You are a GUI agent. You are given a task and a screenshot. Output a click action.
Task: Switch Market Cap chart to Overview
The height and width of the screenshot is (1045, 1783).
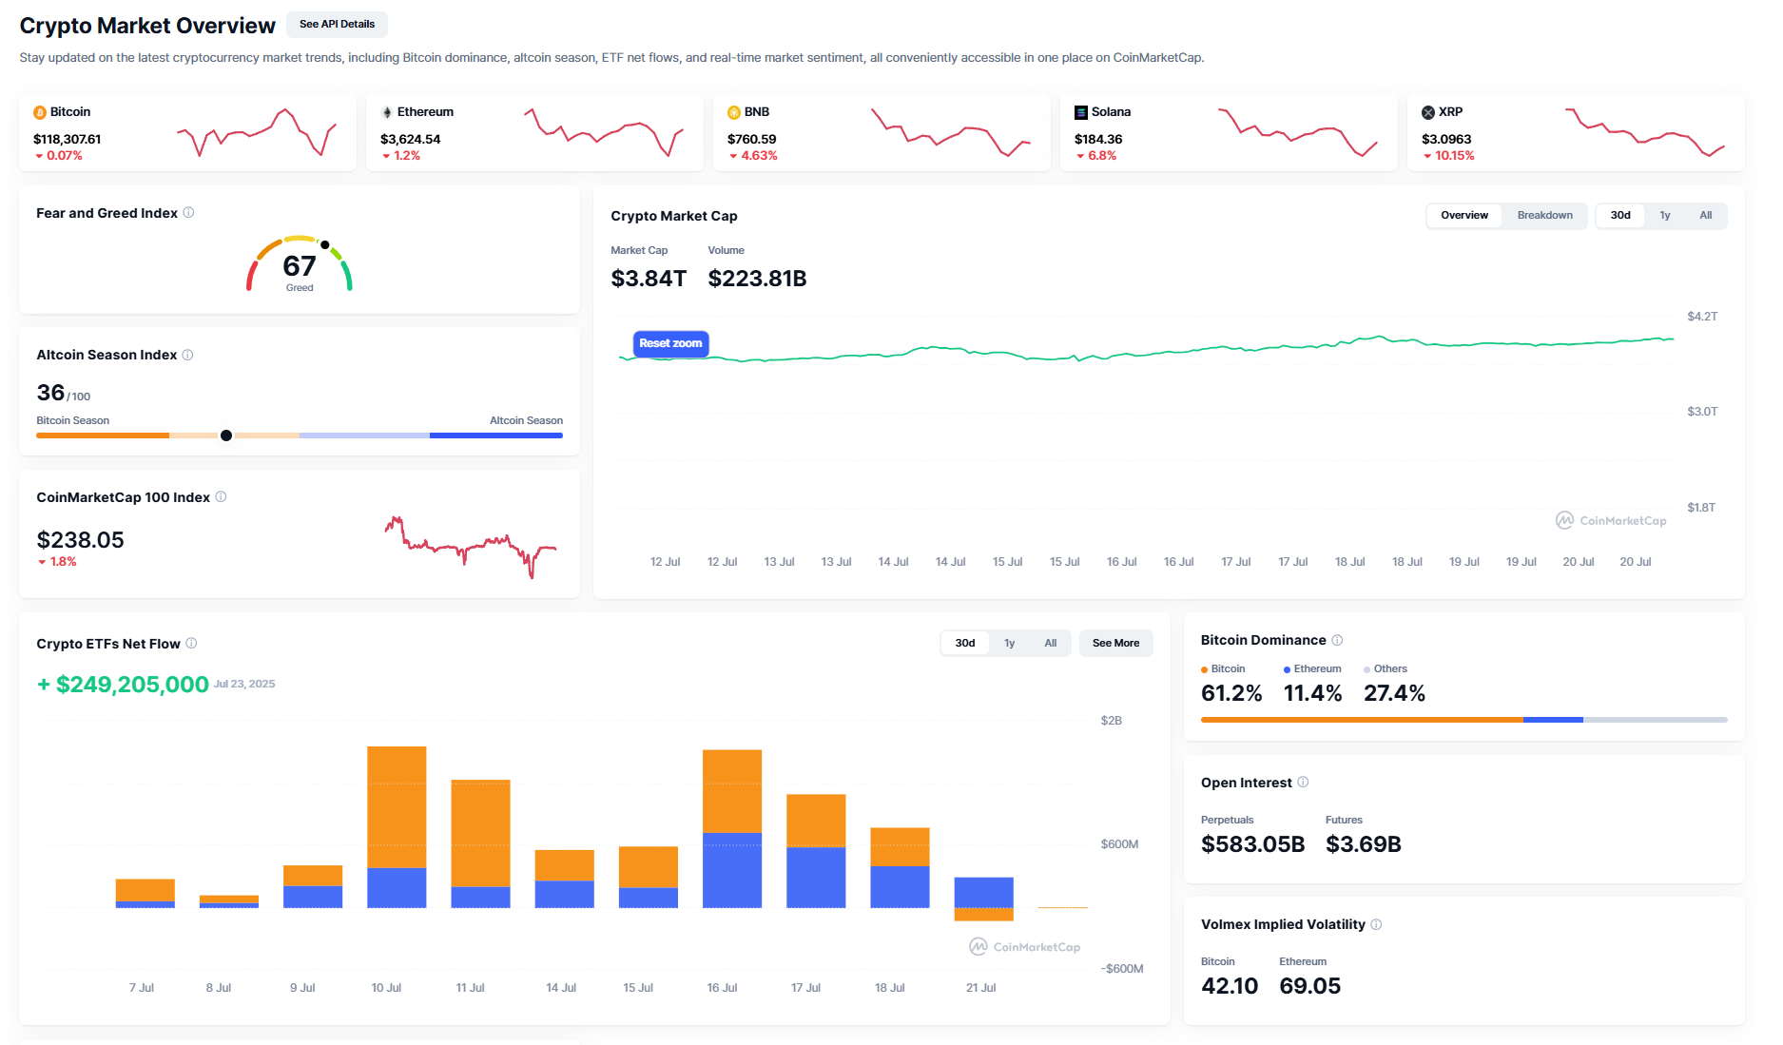(x=1463, y=215)
